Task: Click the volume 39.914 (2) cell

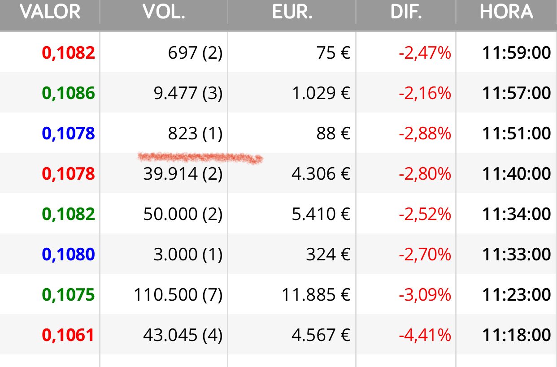Action: tap(183, 174)
